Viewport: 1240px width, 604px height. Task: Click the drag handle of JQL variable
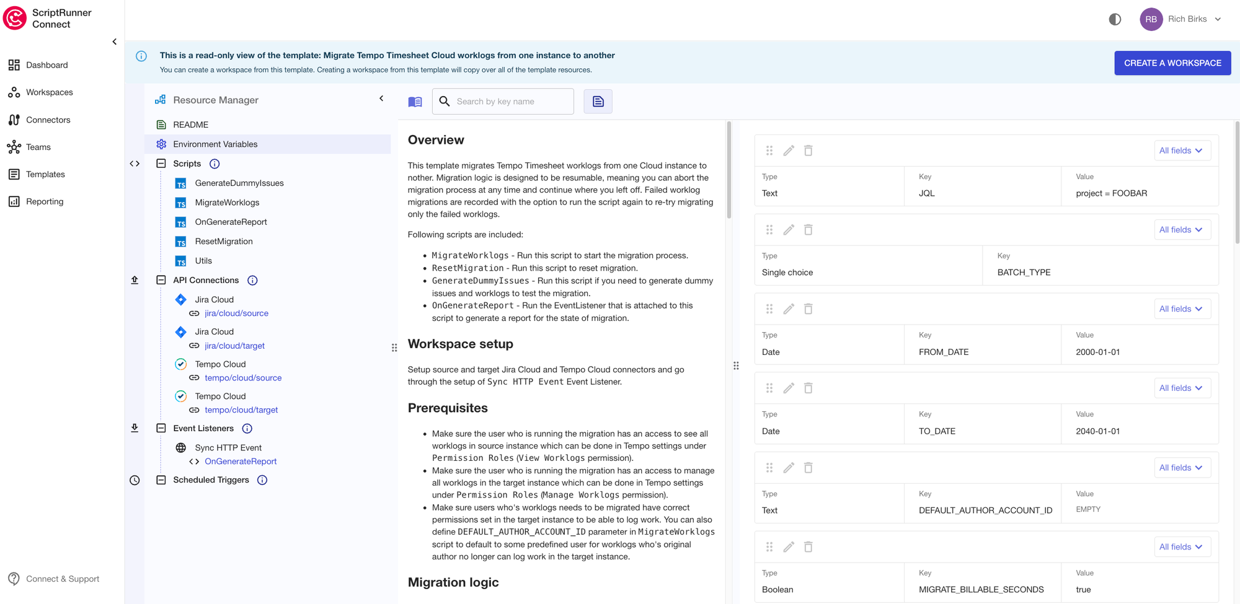pos(769,151)
